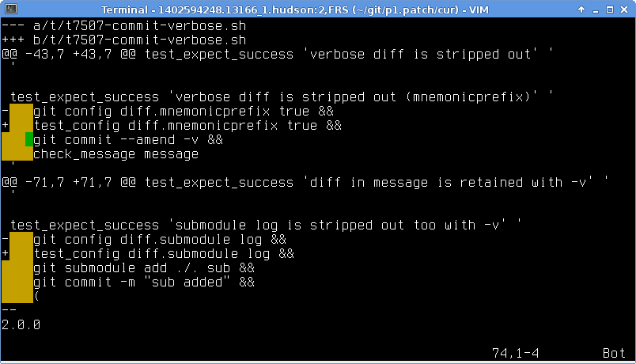Open the terminal window menu icon

(11, 9)
